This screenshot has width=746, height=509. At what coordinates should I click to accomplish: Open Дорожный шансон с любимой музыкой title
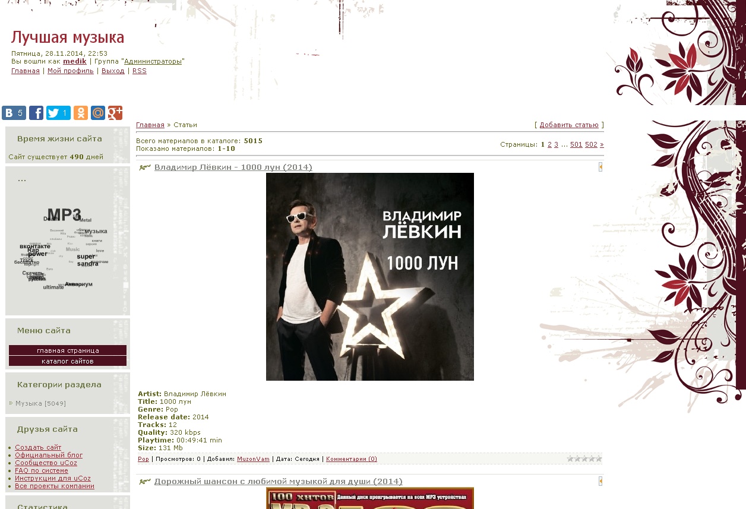(279, 481)
